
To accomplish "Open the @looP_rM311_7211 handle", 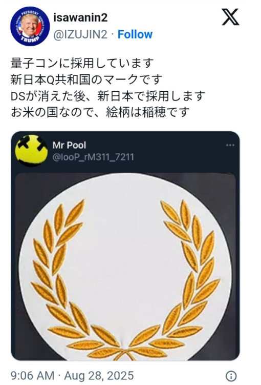I will pos(93,157).
